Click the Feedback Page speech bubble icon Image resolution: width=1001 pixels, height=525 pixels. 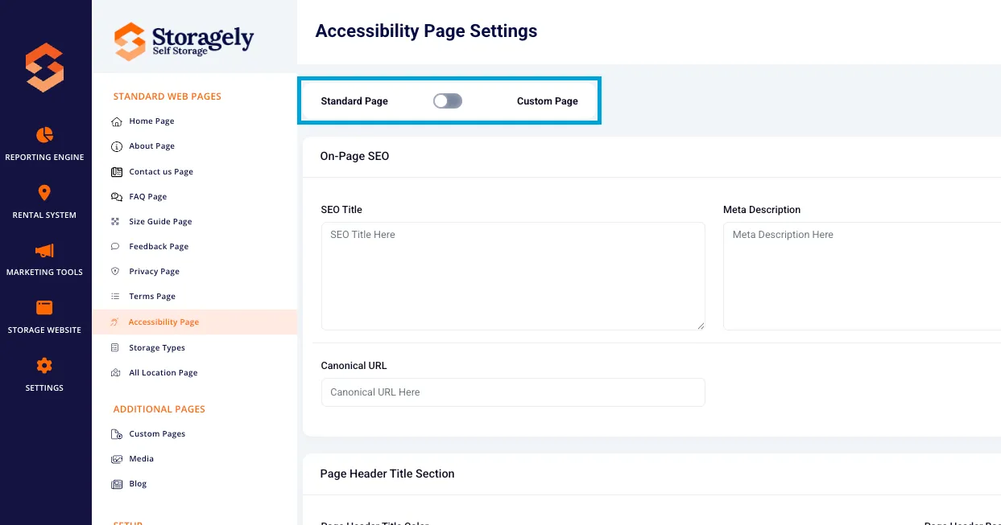click(x=115, y=247)
